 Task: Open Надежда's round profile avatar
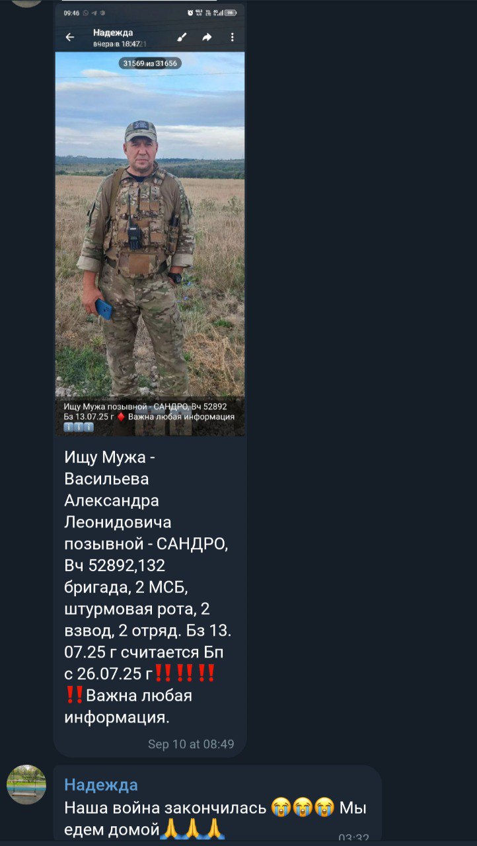[26, 785]
